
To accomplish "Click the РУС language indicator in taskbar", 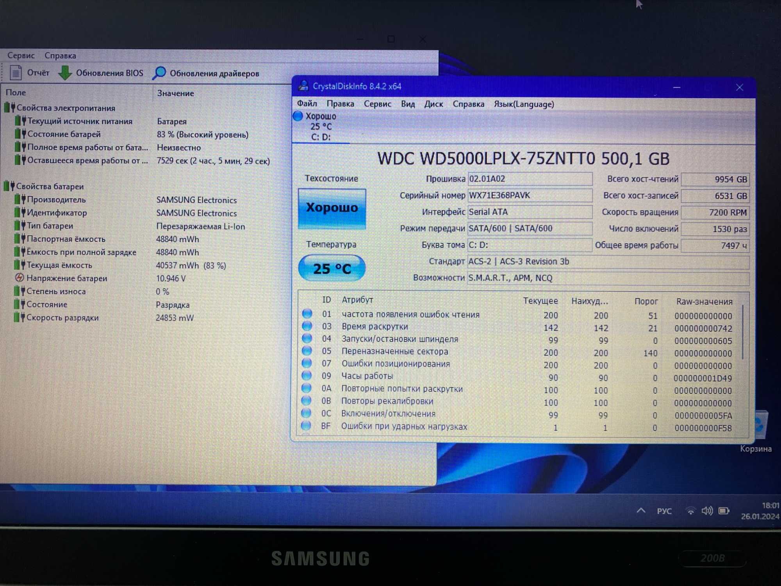I will [664, 511].
